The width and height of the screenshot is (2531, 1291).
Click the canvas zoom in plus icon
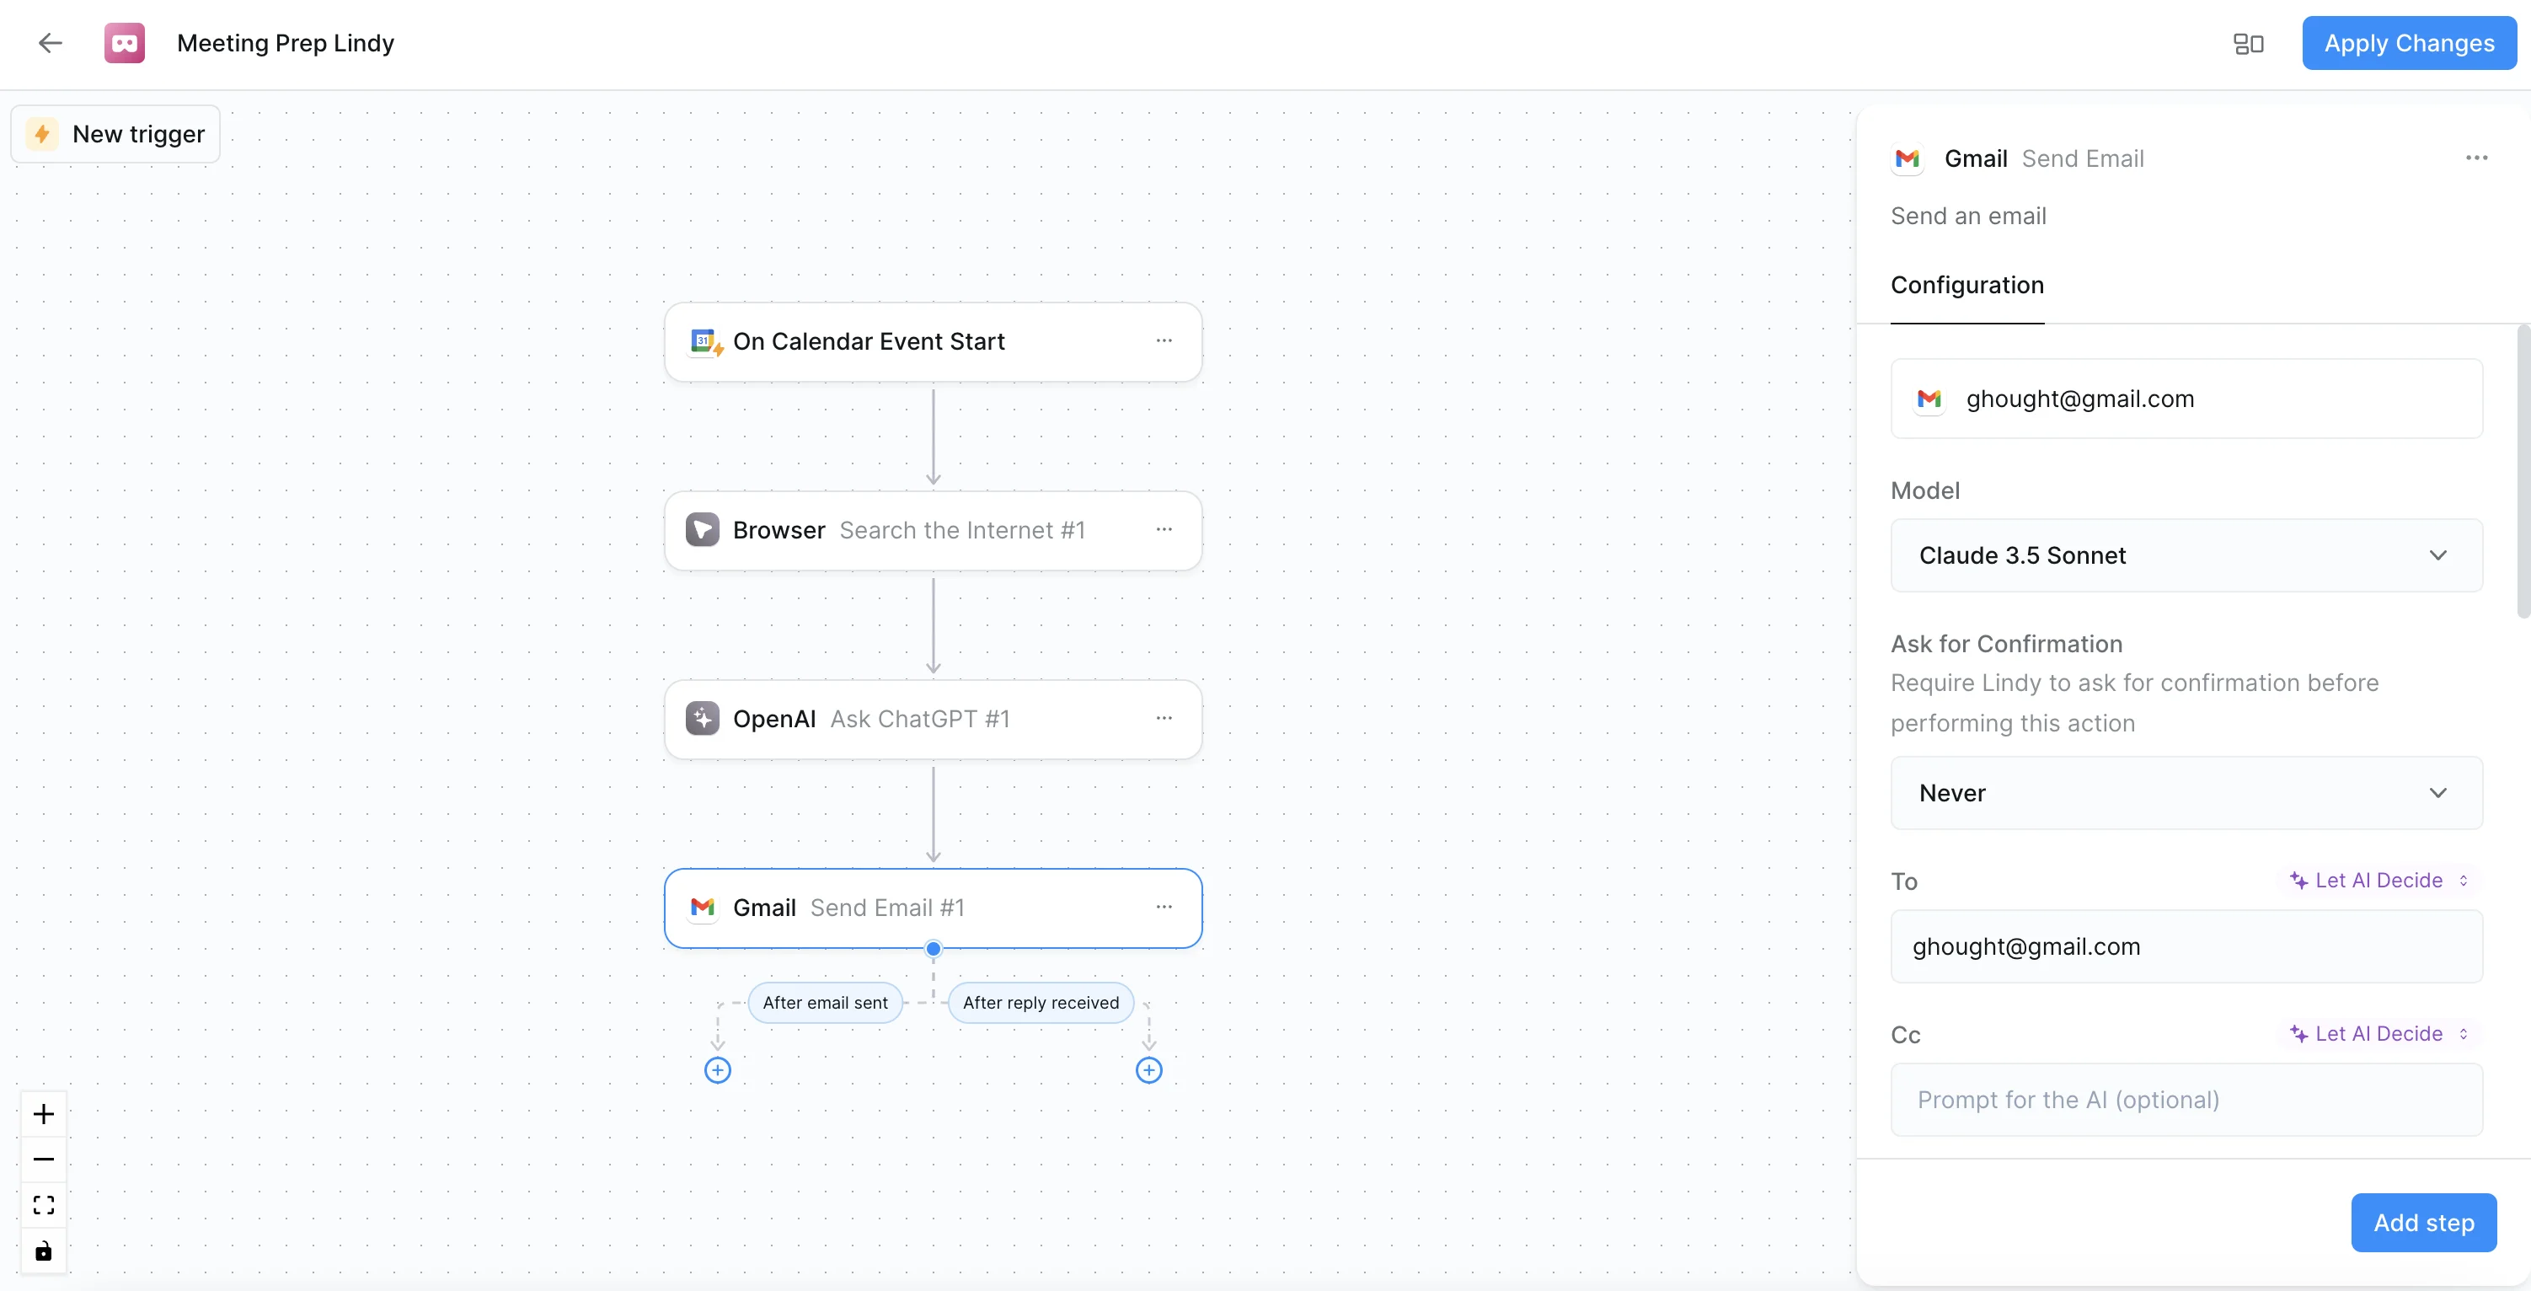click(43, 1114)
